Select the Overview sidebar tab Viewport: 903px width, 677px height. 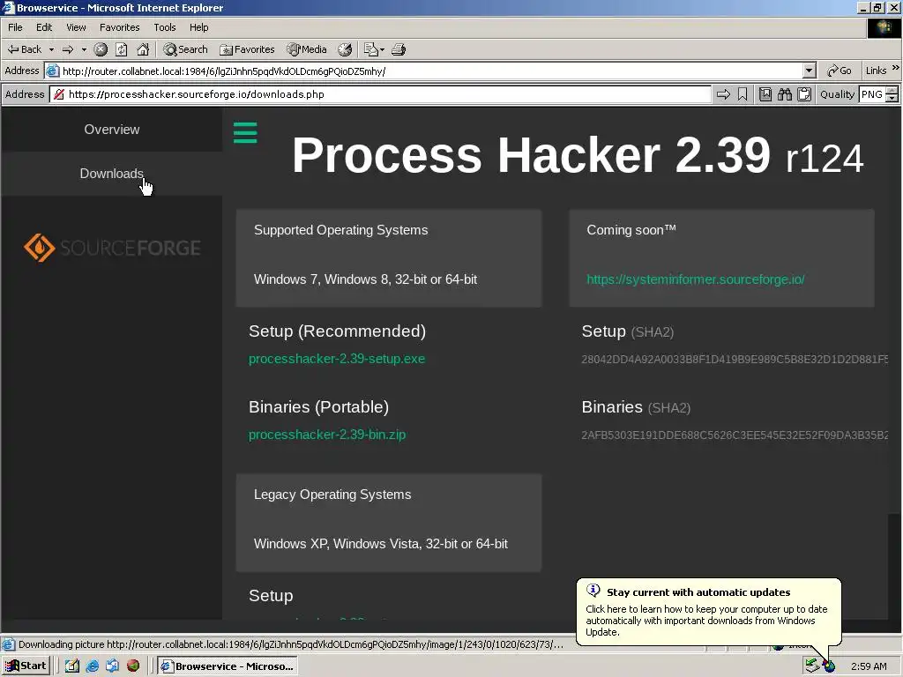(112, 130)
